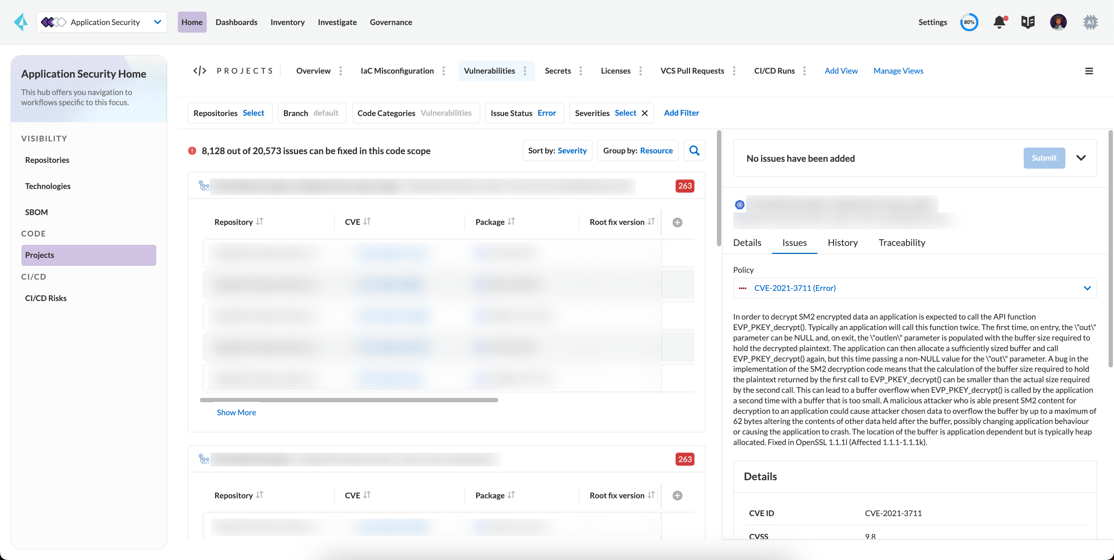Search issues with the magnifier icon
The width and height of the screenshot is (1114, 560).
click(x=694, y=151)
